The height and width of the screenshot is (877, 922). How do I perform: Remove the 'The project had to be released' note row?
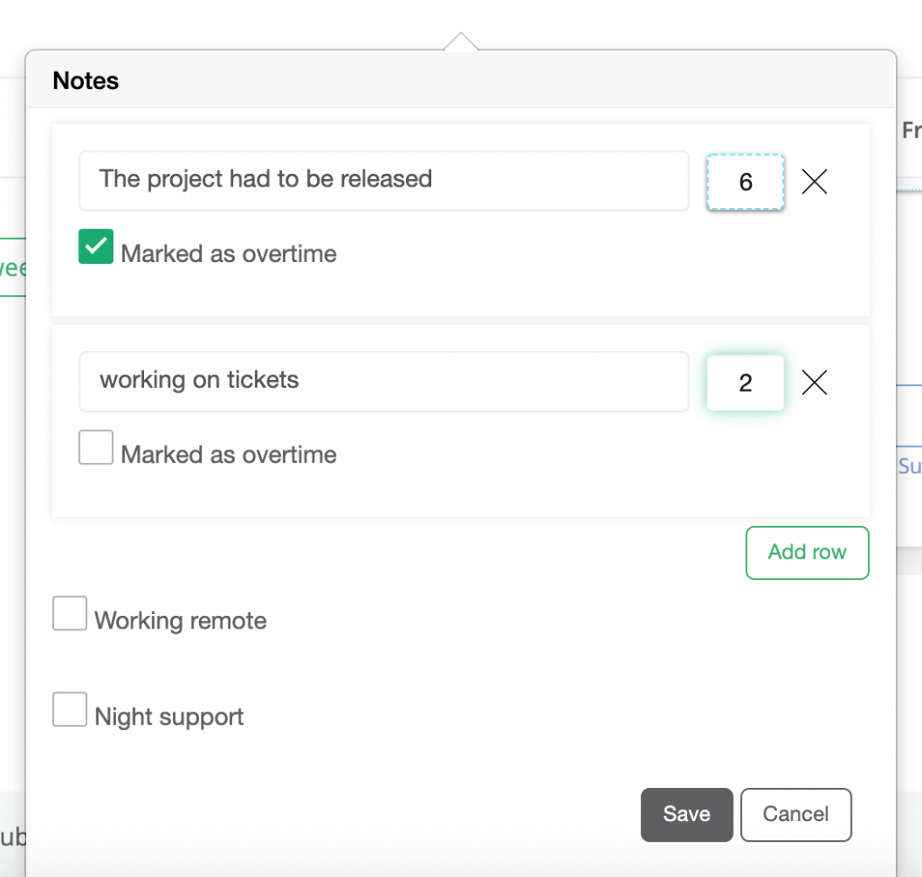click(x=815, y=181)
